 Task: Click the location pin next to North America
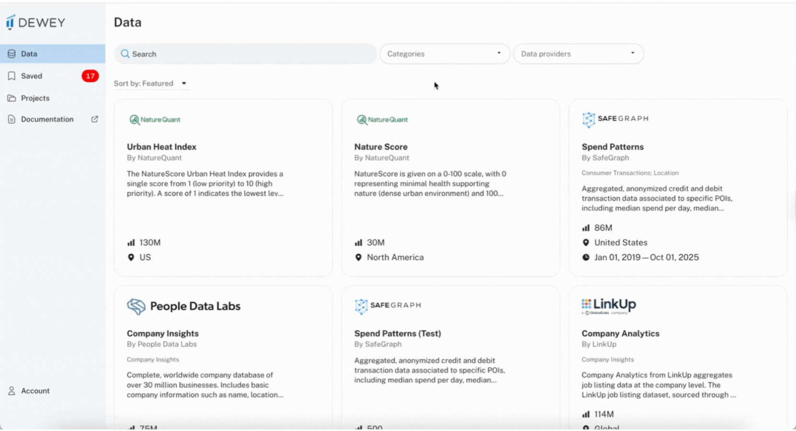358,258
